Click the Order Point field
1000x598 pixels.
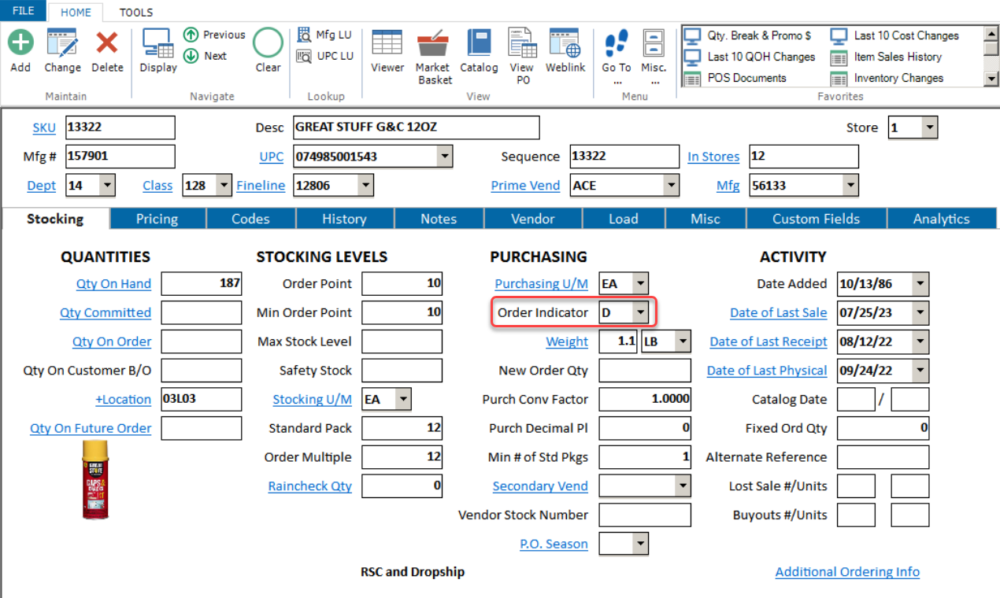[402, 284]
